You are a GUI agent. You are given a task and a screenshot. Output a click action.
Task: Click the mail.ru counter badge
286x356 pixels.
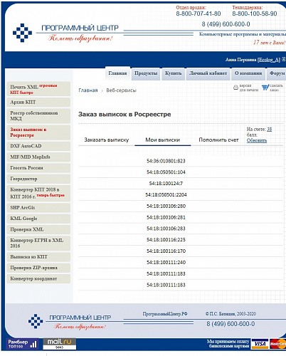coord(59,344)
